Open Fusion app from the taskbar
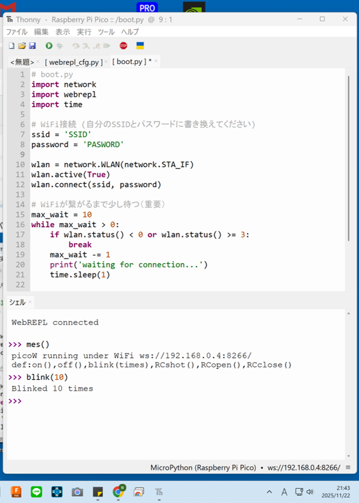 [16, 492]
